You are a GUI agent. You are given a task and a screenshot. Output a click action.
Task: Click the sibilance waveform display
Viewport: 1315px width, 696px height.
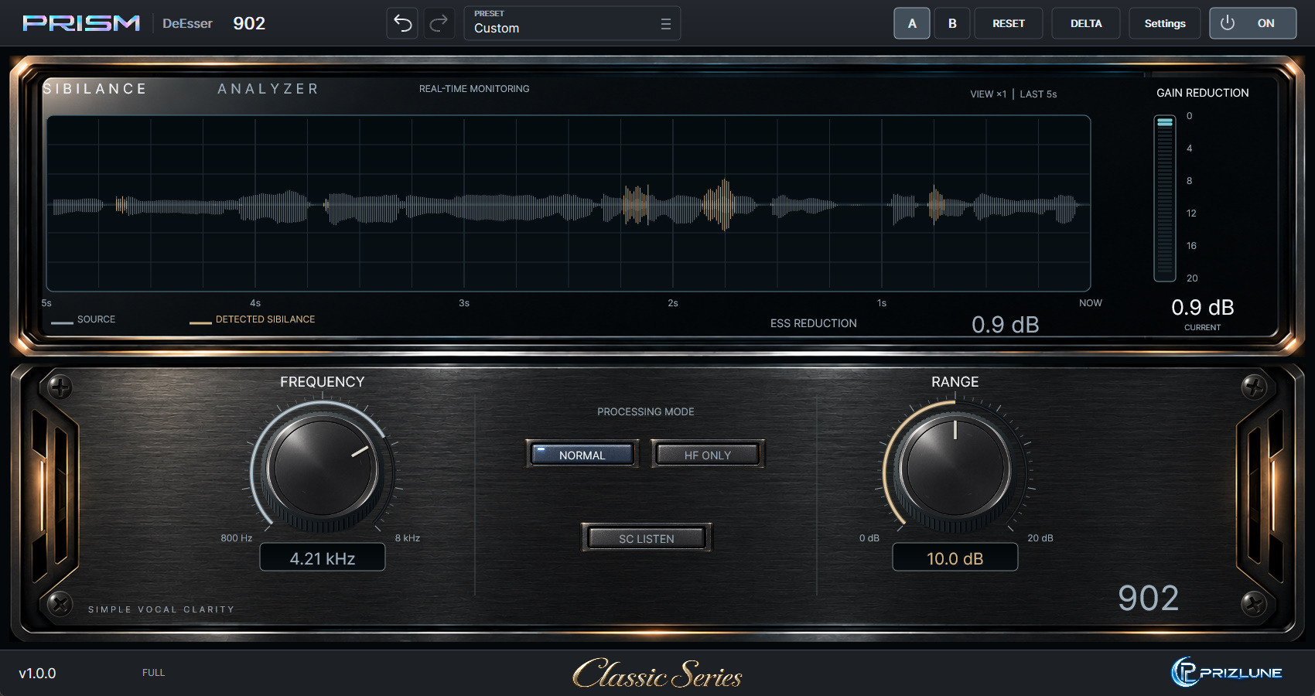[569, 203]
